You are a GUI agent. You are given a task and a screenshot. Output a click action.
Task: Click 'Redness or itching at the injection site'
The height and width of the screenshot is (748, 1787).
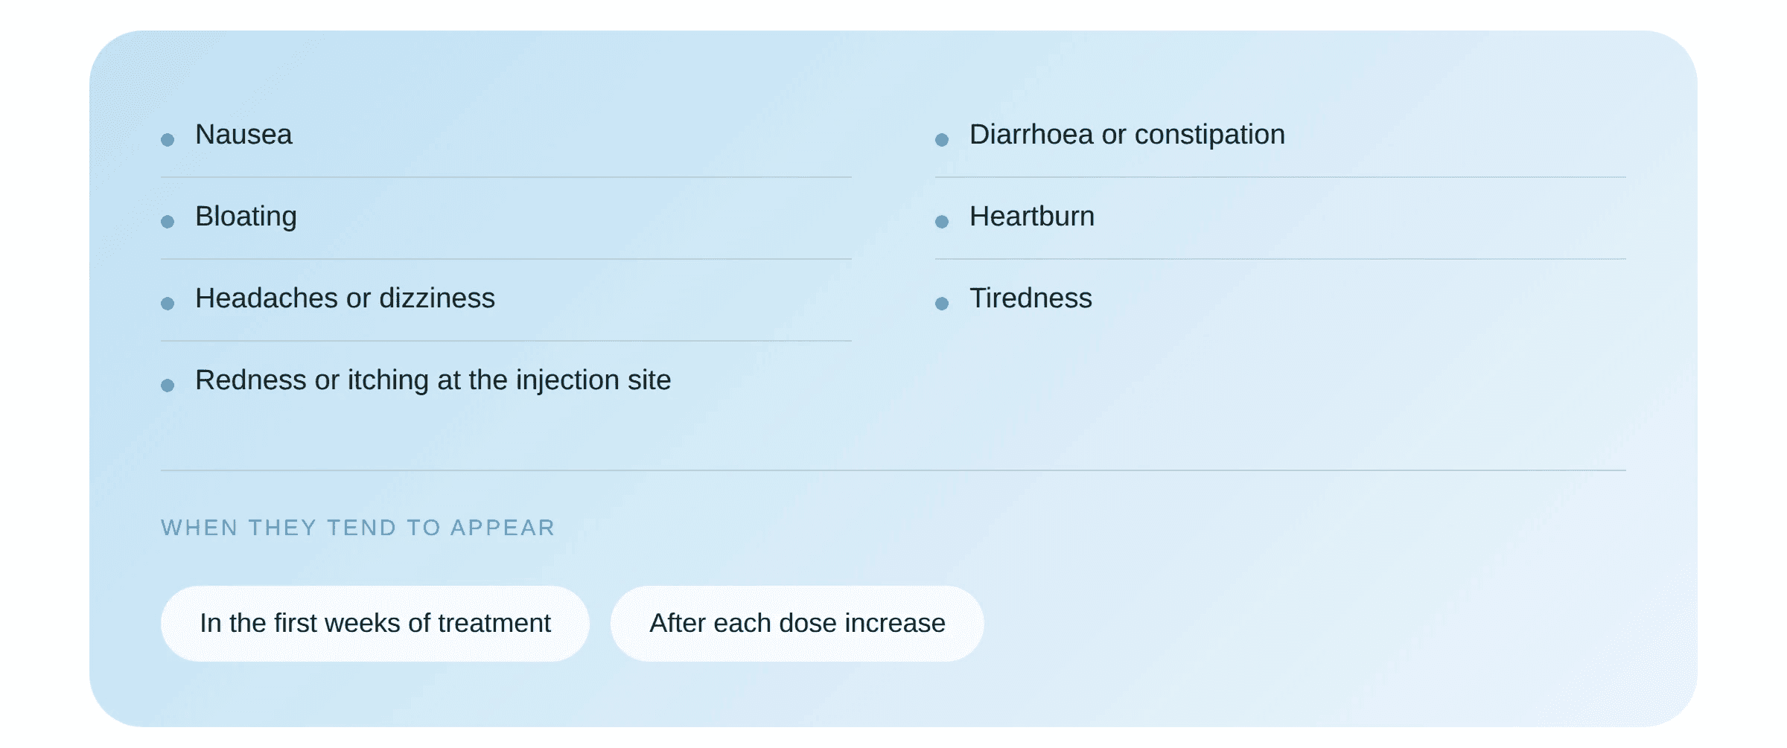(x=433, y=380)
